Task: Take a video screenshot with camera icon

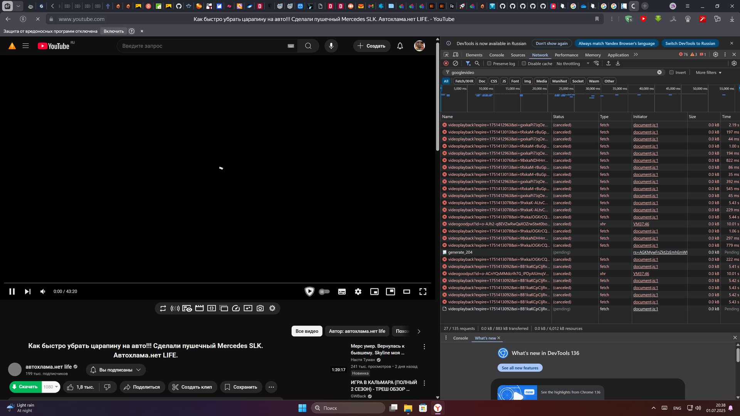Action: pos(260,308)
